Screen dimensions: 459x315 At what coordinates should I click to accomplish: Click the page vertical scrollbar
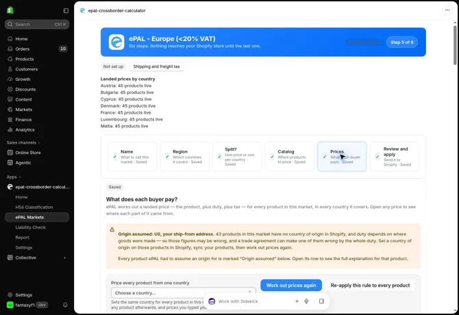[x=455, y=45]
